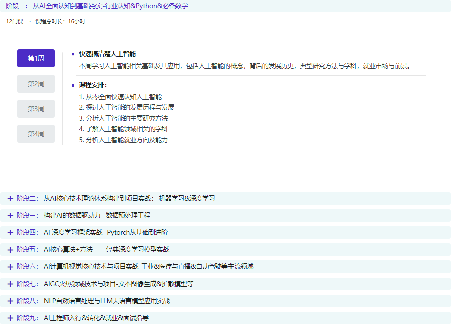462x328 pixels.
Task: View the 第4周 schedule
Action: (36, 134)
